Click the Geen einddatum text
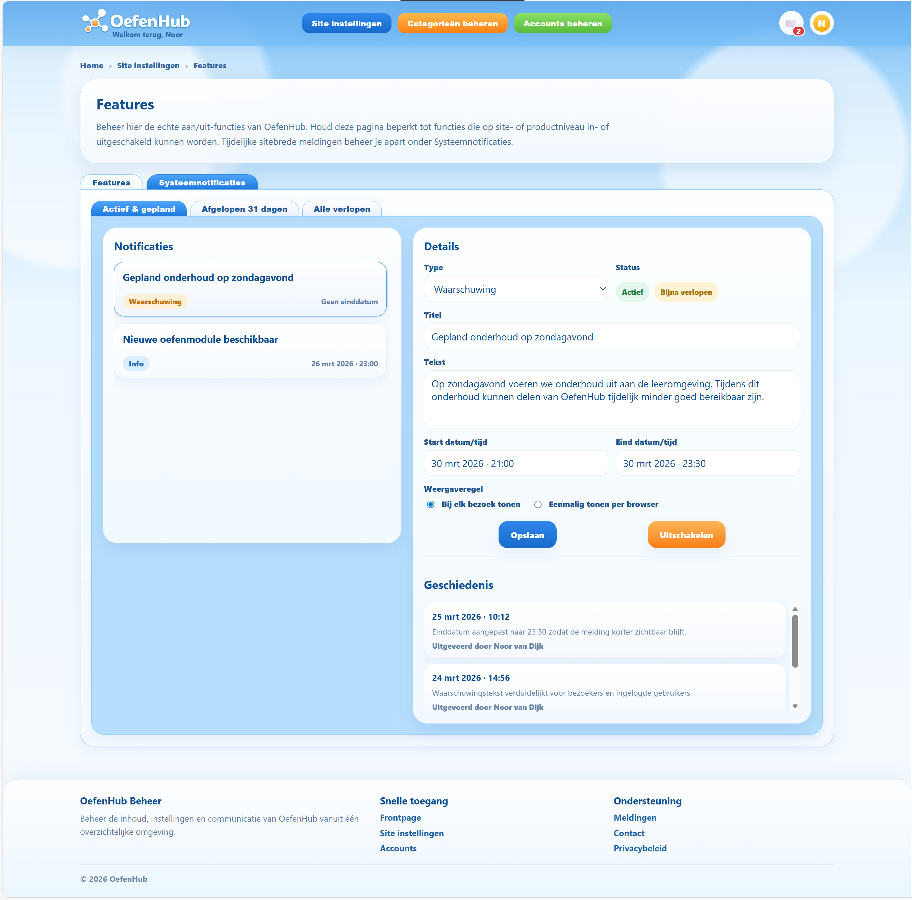912x900 pixels. click(x=349, y=302)
